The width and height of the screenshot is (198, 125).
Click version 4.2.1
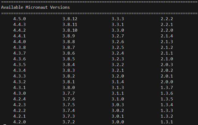[19, 116]
